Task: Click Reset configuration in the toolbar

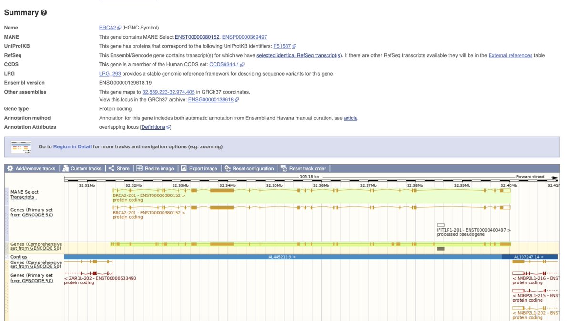Action: tap(249, 168)
